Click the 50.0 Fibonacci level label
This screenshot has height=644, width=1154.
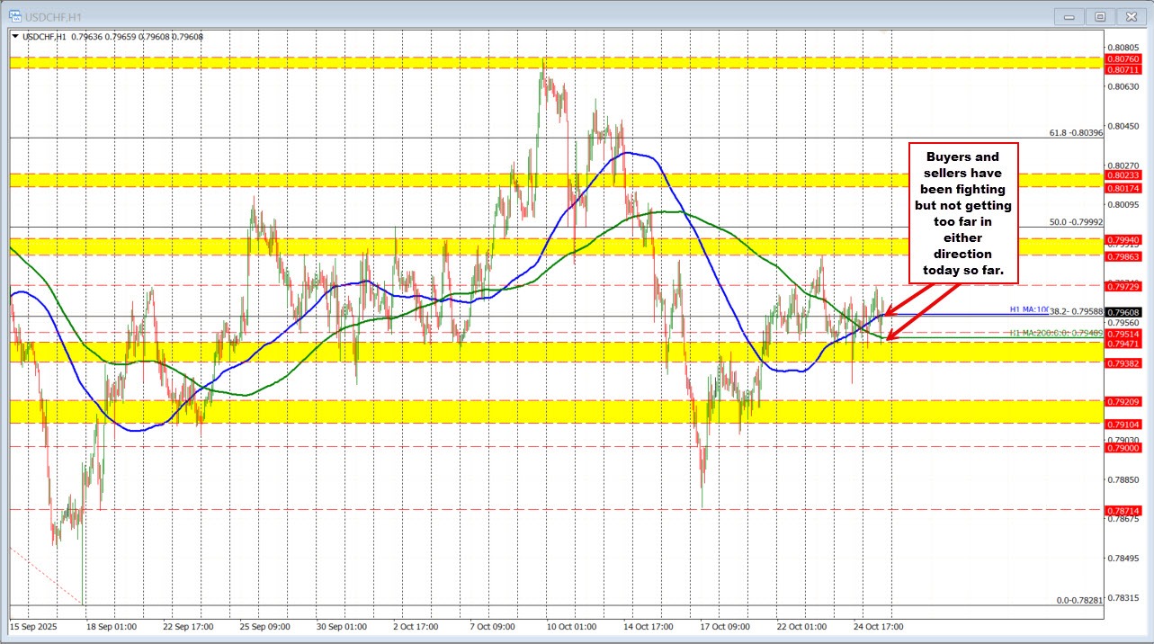pos(1076,221)
